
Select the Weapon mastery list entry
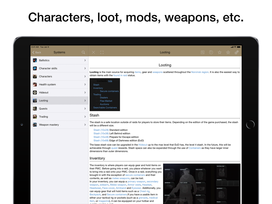pyautogui.click(x=59, y=125)
